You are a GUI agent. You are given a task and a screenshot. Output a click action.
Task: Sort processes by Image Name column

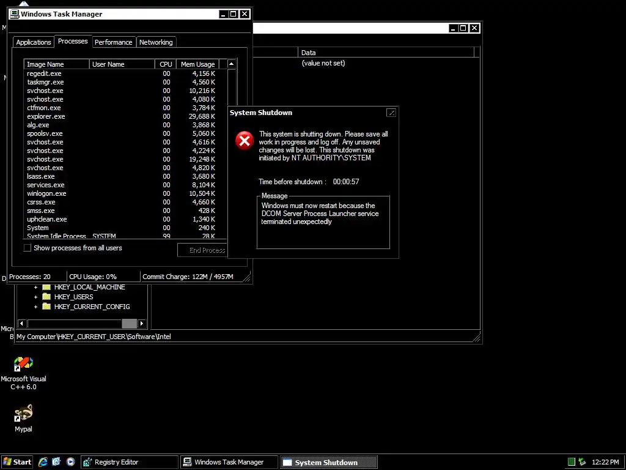[56, 64]
